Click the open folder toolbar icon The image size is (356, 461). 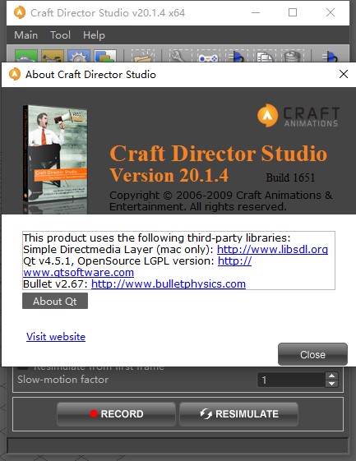pyautogui.click(x=143, y=56)
